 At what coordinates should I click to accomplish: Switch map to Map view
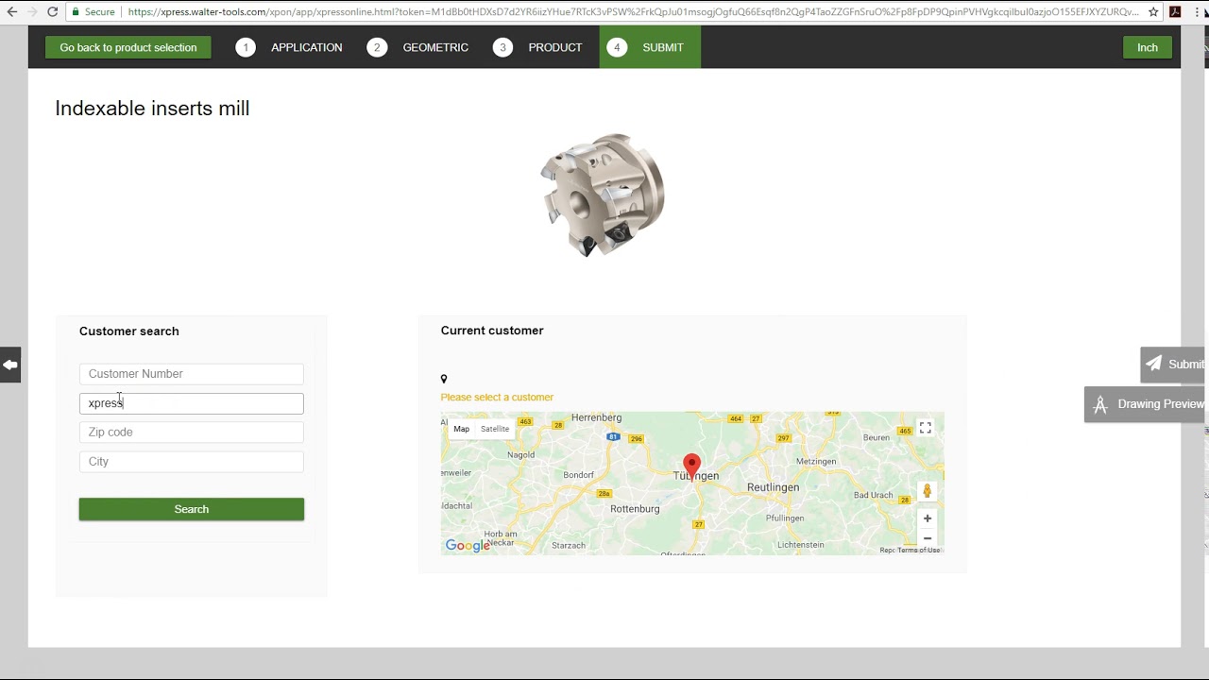[x=461, y=429]
